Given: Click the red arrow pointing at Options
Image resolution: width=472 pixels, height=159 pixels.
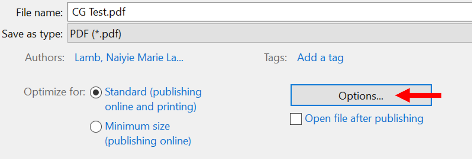Looking at the screenshot, I should click(418, 96).
